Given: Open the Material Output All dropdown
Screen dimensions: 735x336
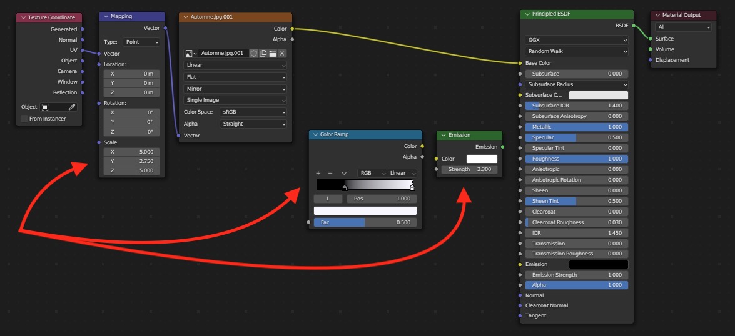Looking at the screenshot, I should (684, 27).
